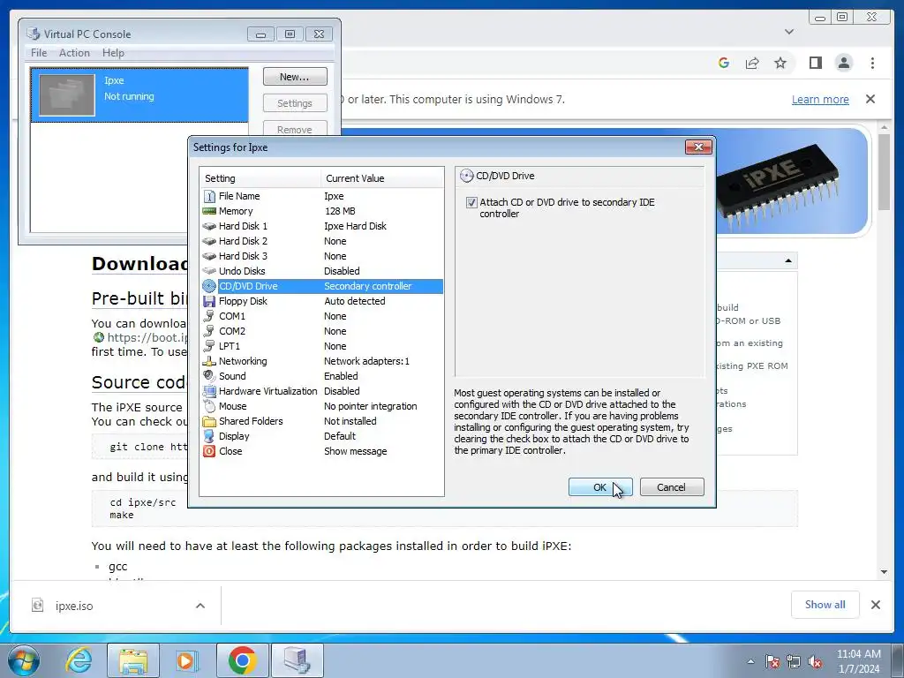The width and height of the screenshot is (904, 678).
Task: Click the 'Show message' close value
Action: point(355,451)
